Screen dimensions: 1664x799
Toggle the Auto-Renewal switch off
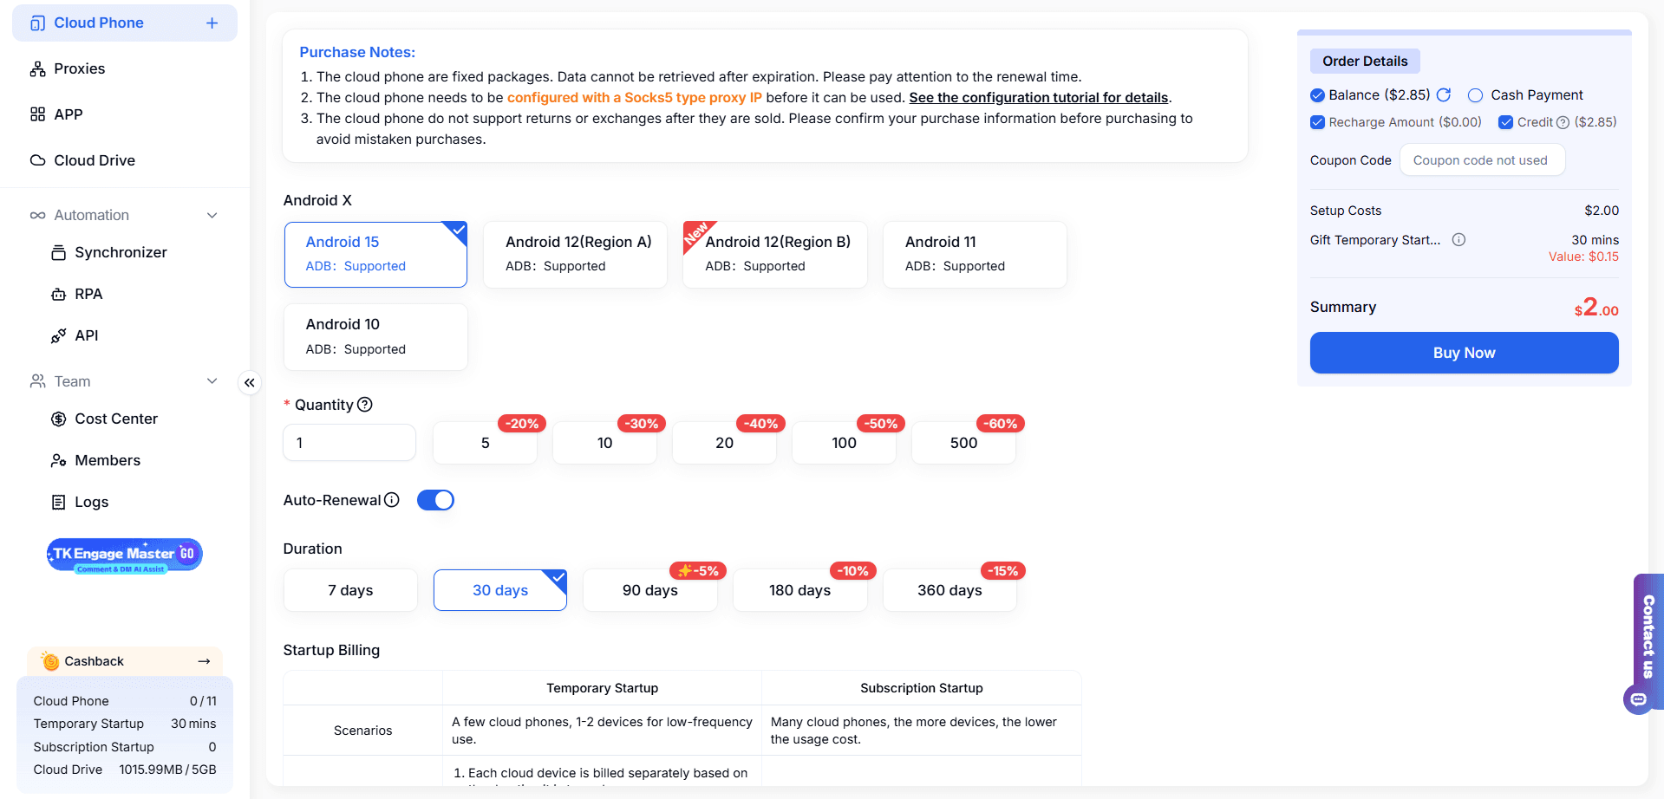point(435,500)
